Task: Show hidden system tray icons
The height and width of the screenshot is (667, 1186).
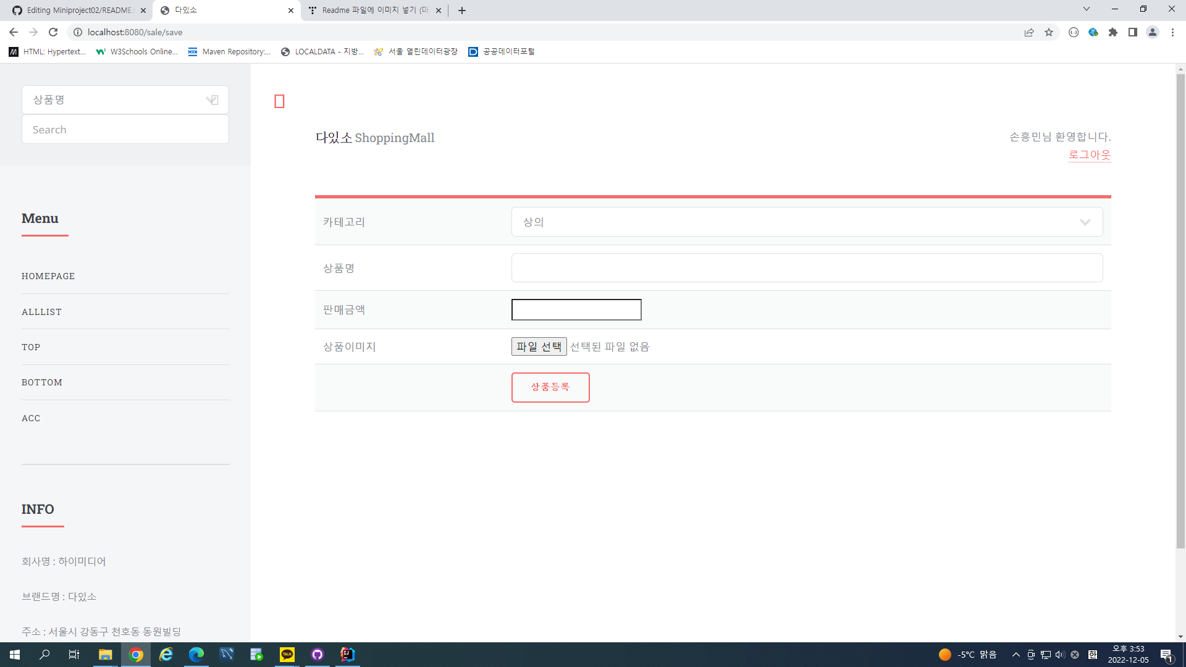Action: pos(1016,655)
